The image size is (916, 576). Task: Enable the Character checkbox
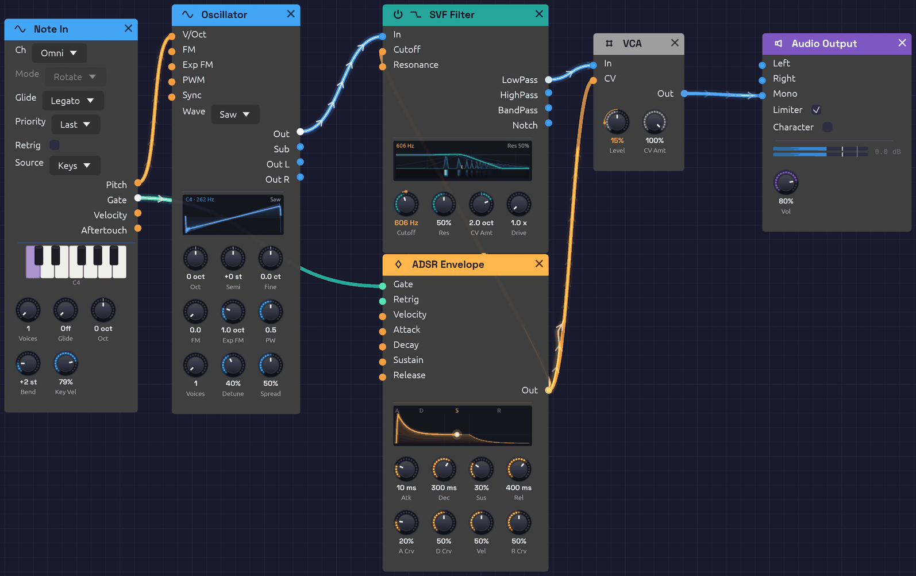[x=828, y=127]
